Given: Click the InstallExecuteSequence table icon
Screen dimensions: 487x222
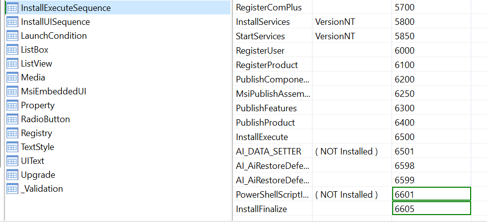Looking at the screenshot, I should pyautogui.click(x=12, y=8).
